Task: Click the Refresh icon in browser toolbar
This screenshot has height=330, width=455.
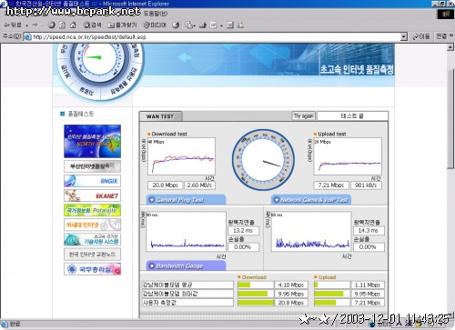Action: 62,25
